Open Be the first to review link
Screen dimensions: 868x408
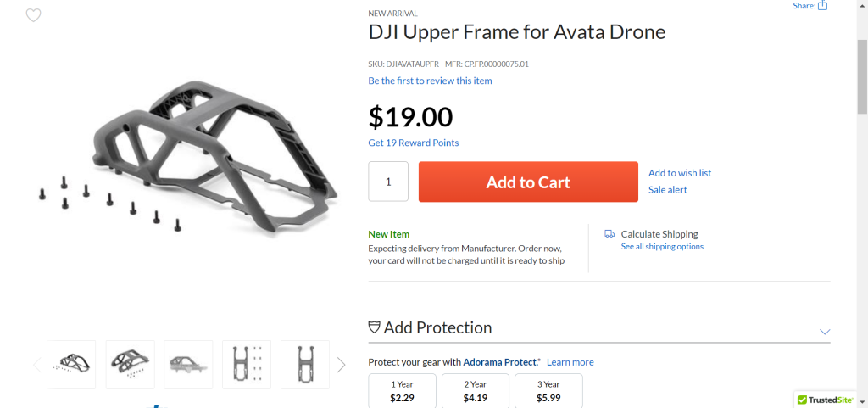pos(430,81)
